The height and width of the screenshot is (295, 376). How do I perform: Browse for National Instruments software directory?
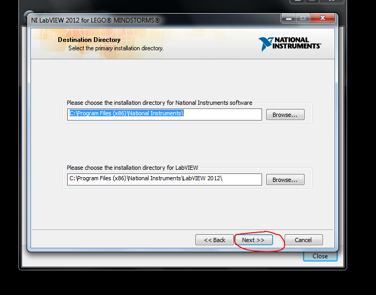pos(285,115)
